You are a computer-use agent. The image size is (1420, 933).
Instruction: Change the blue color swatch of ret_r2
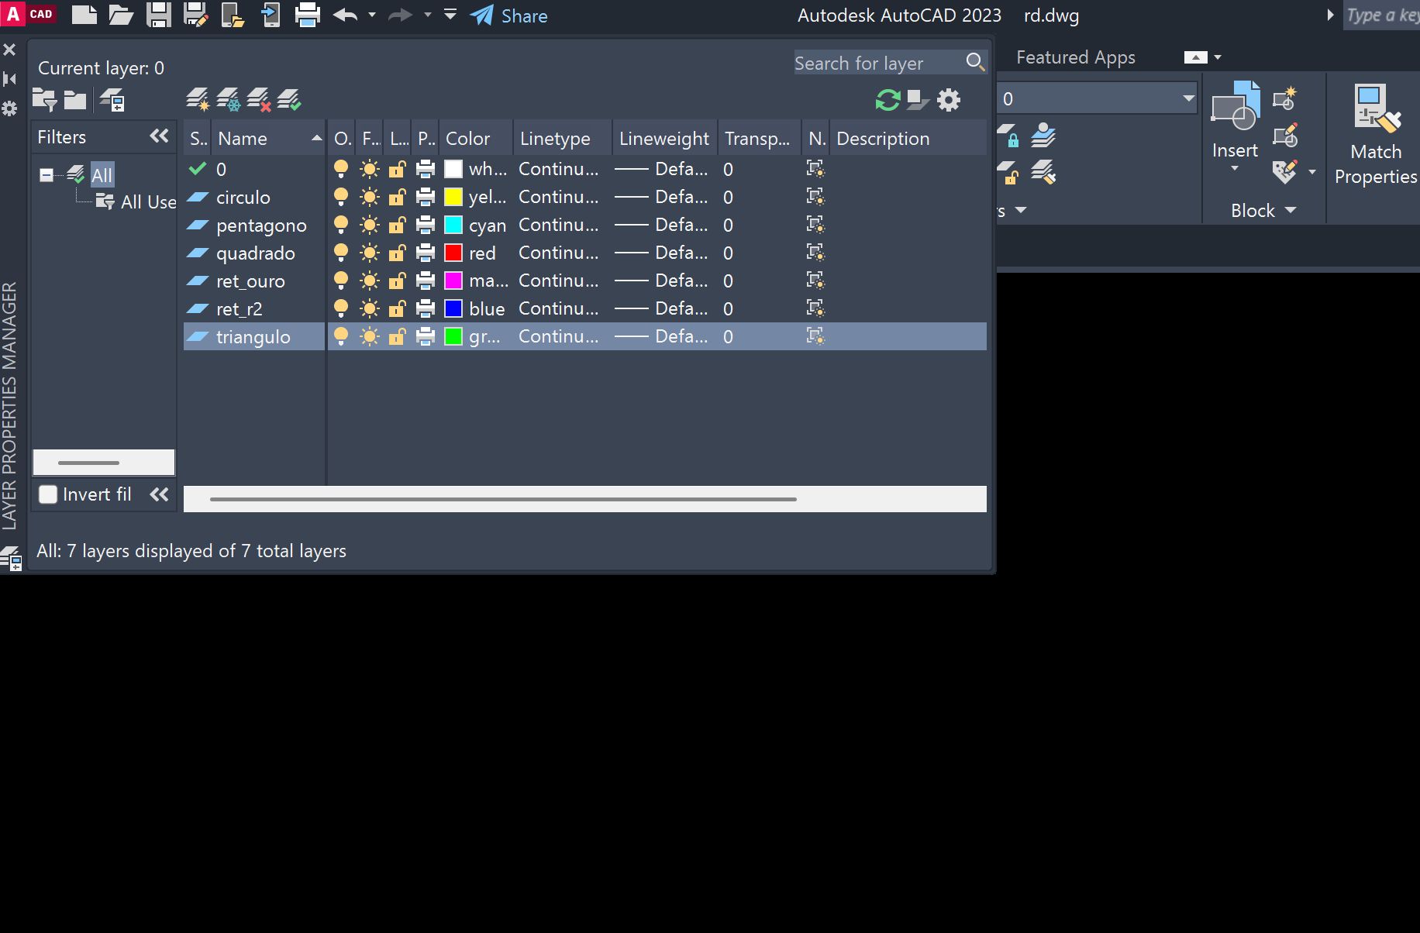[x=453, y=308]
